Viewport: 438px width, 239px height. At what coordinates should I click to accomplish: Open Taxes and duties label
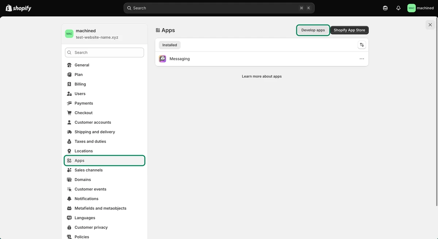tap(90, 141)
